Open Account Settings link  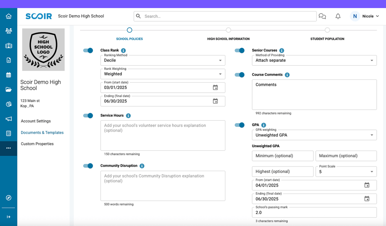(x=36, y=121)
